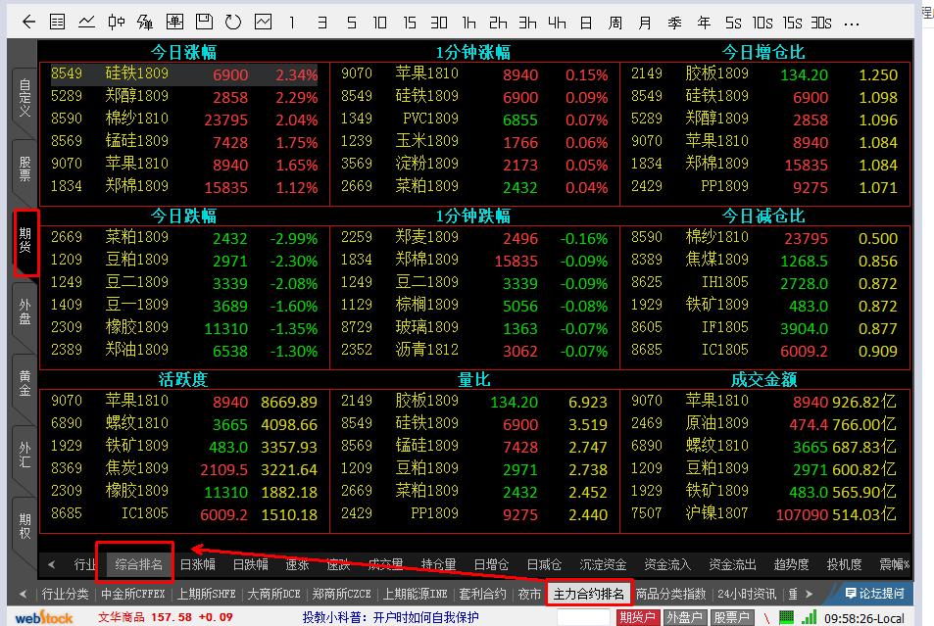Click the signal strength bars in the status bar
The width and height of the screenshot is (934, 626).
tap(810, 617)
